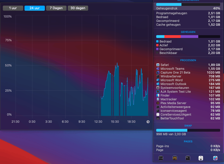Image resolution: width=224 pixels, height=164 pixels.
Task: Click the Microsoft Teams process icon
Action: tap(158, 69)
